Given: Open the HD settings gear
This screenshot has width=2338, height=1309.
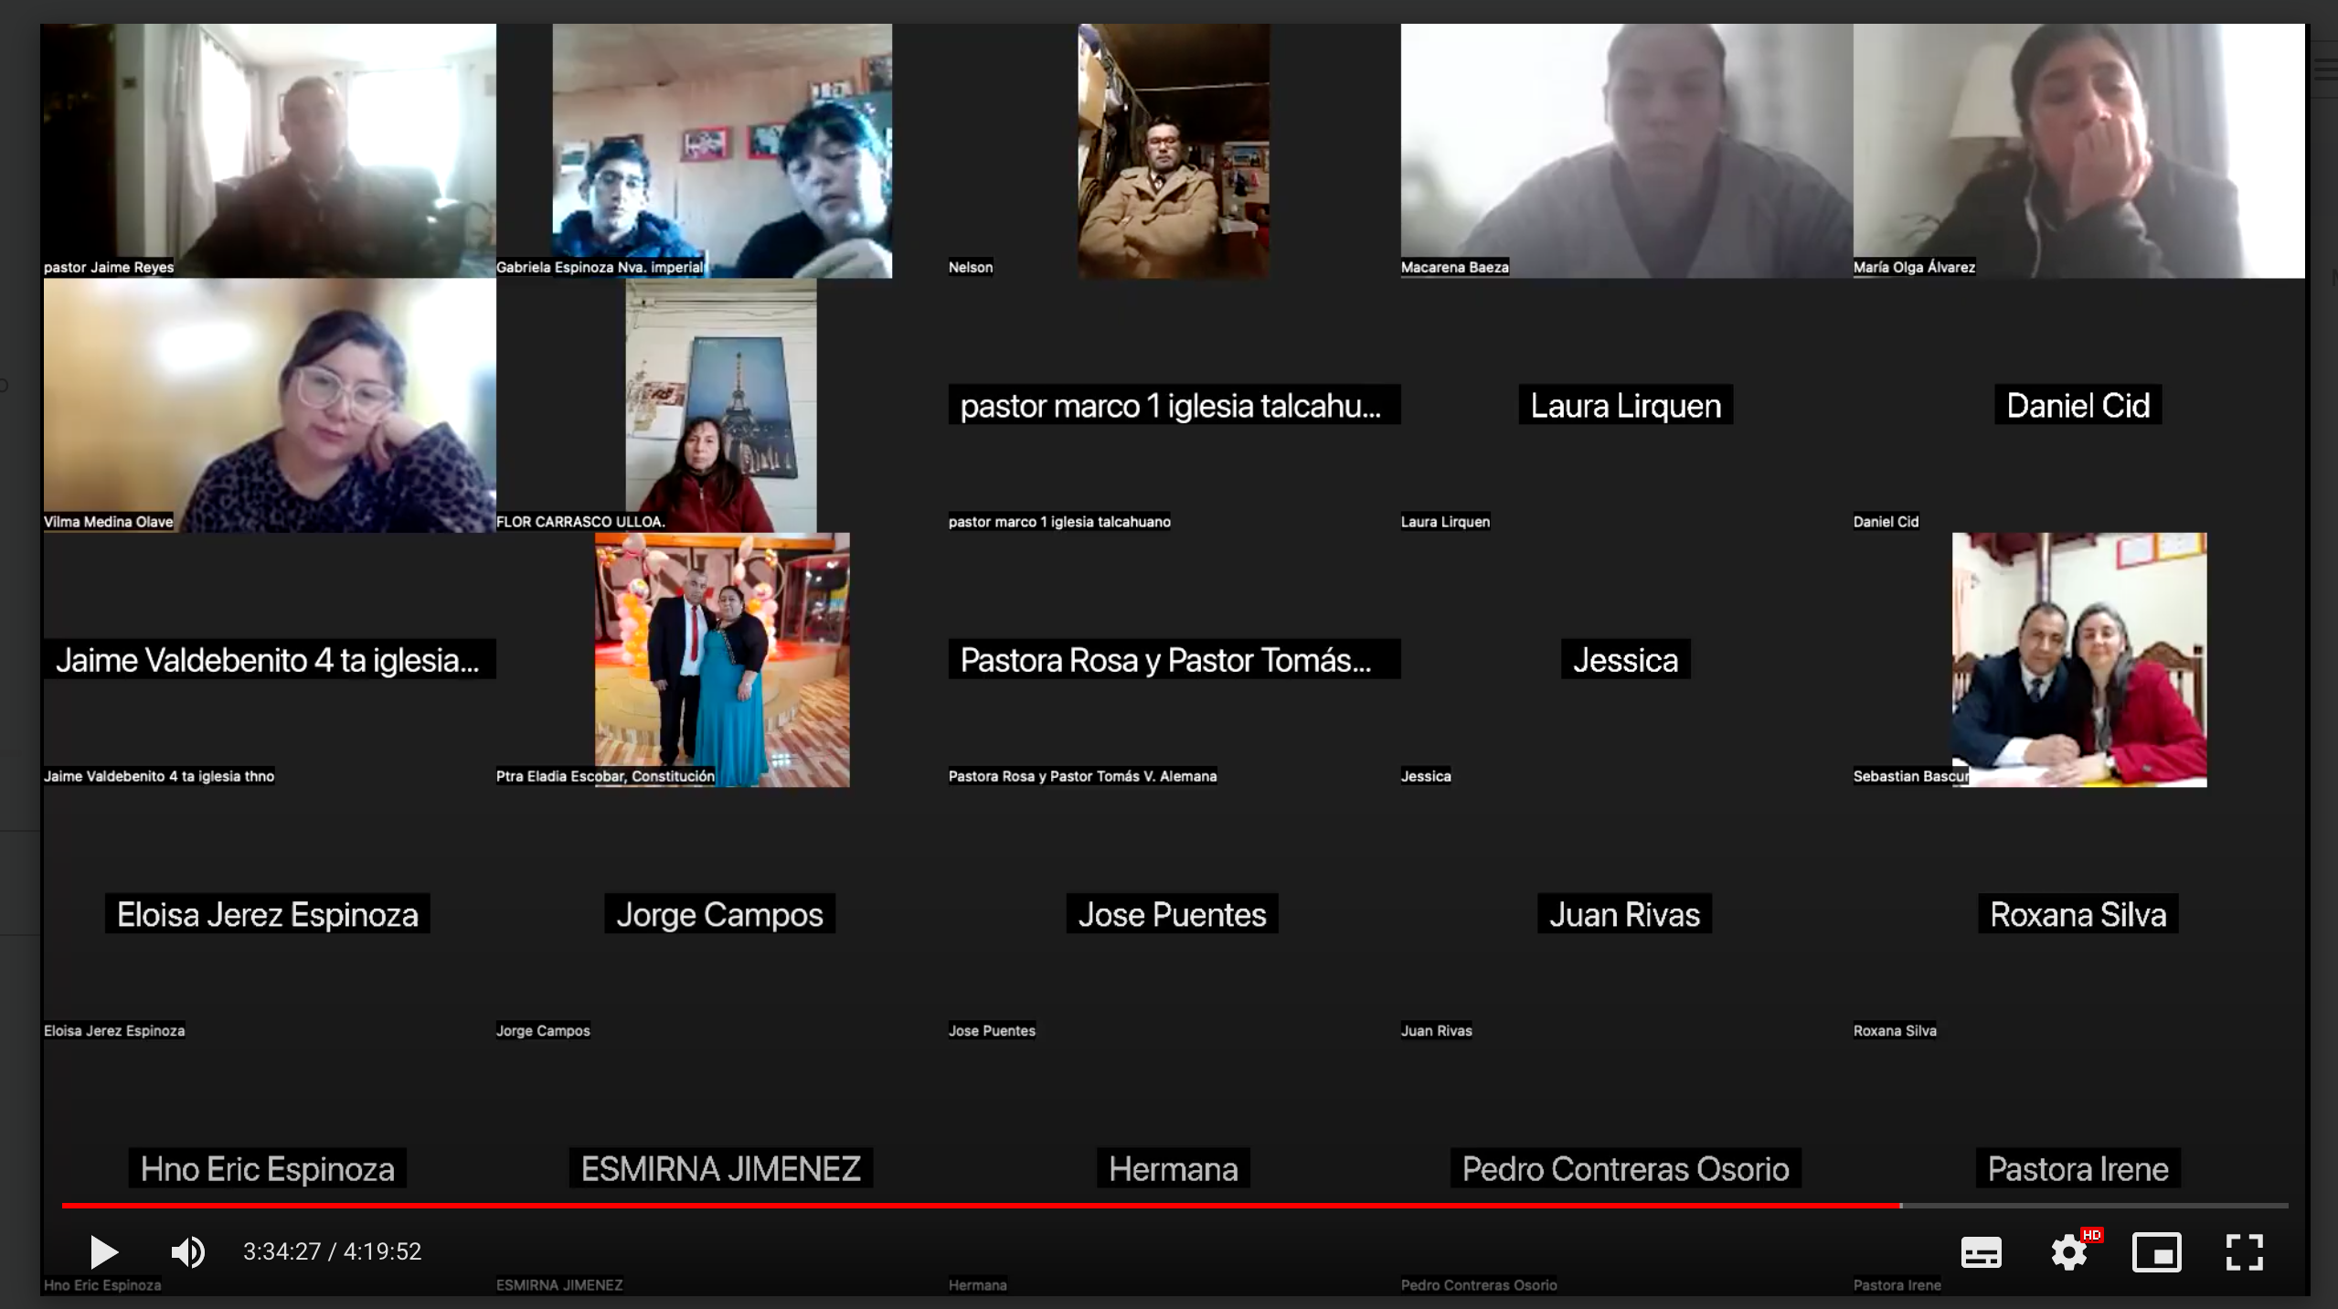Looking at the screenshot, I should pos(2069,1252).
